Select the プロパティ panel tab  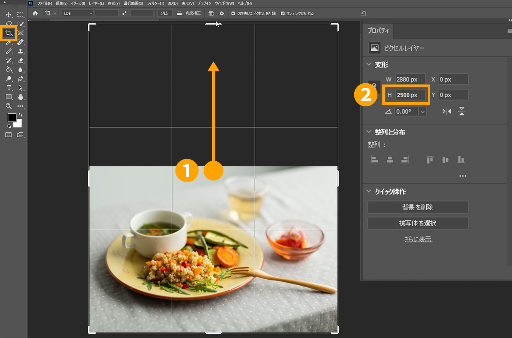pos(378,31)
